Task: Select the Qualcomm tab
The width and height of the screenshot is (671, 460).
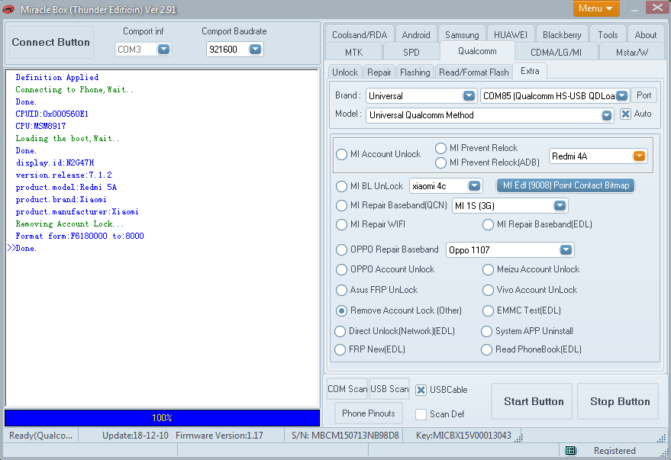Action: click(x=477, y=51)
